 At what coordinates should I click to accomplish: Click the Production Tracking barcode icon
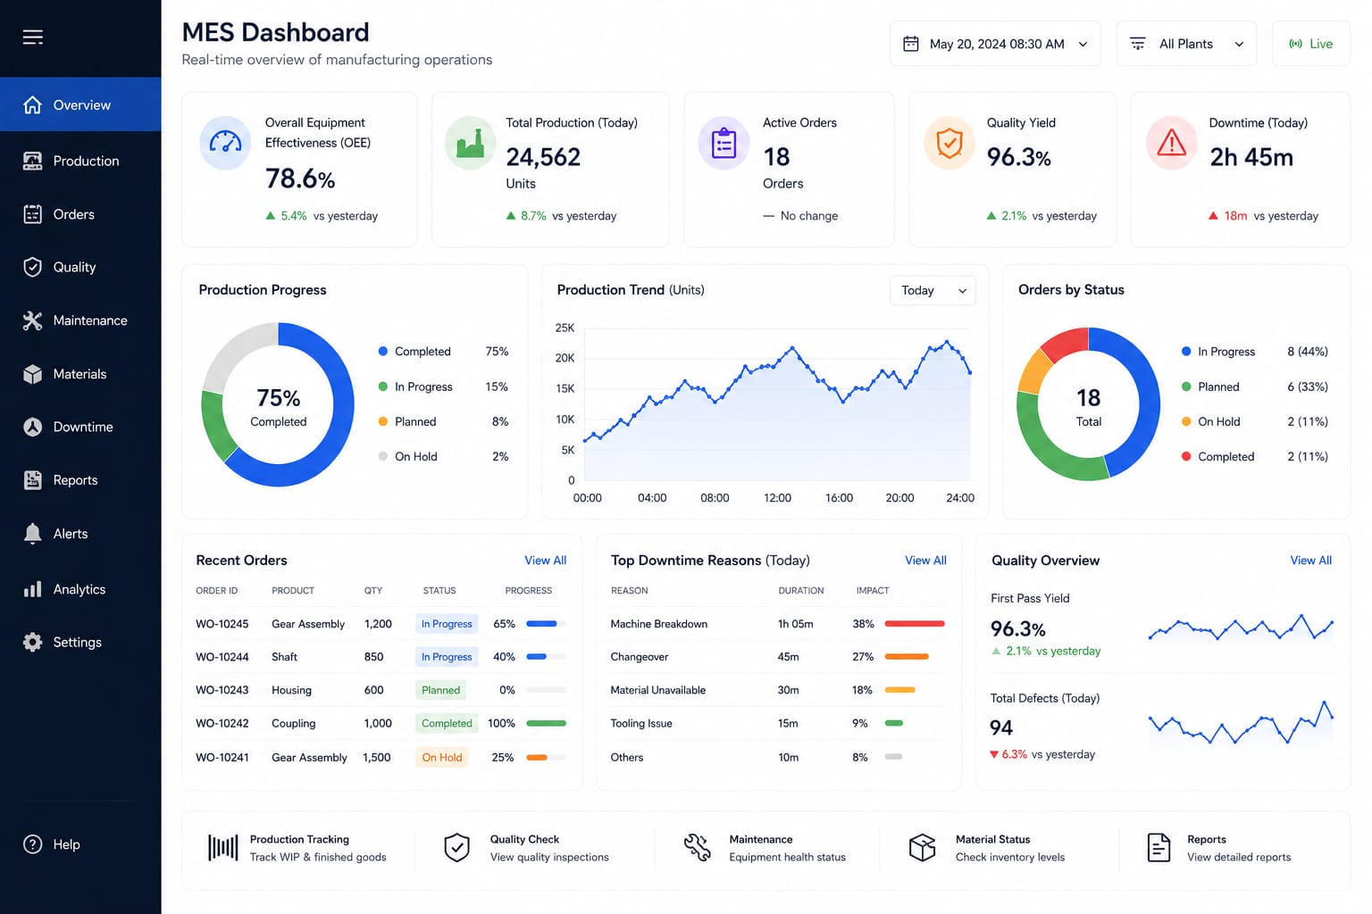pos(222,848)
